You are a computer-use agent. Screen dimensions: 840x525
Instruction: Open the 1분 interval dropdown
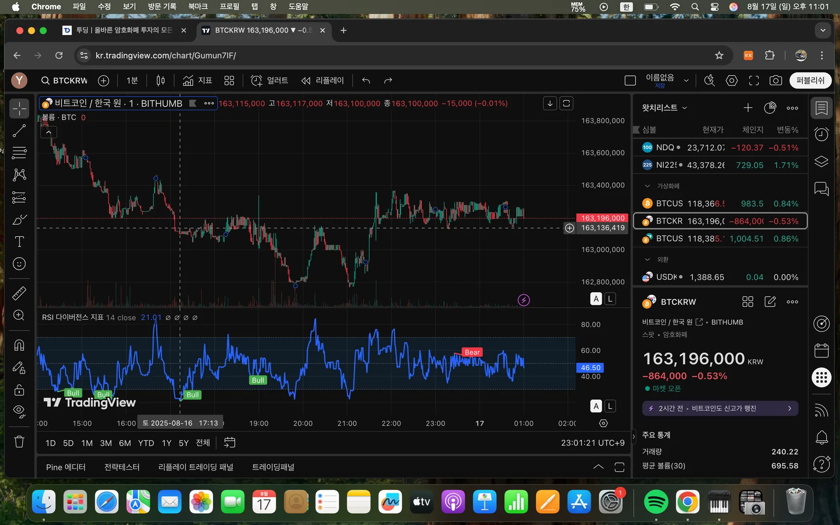point(132,81)
